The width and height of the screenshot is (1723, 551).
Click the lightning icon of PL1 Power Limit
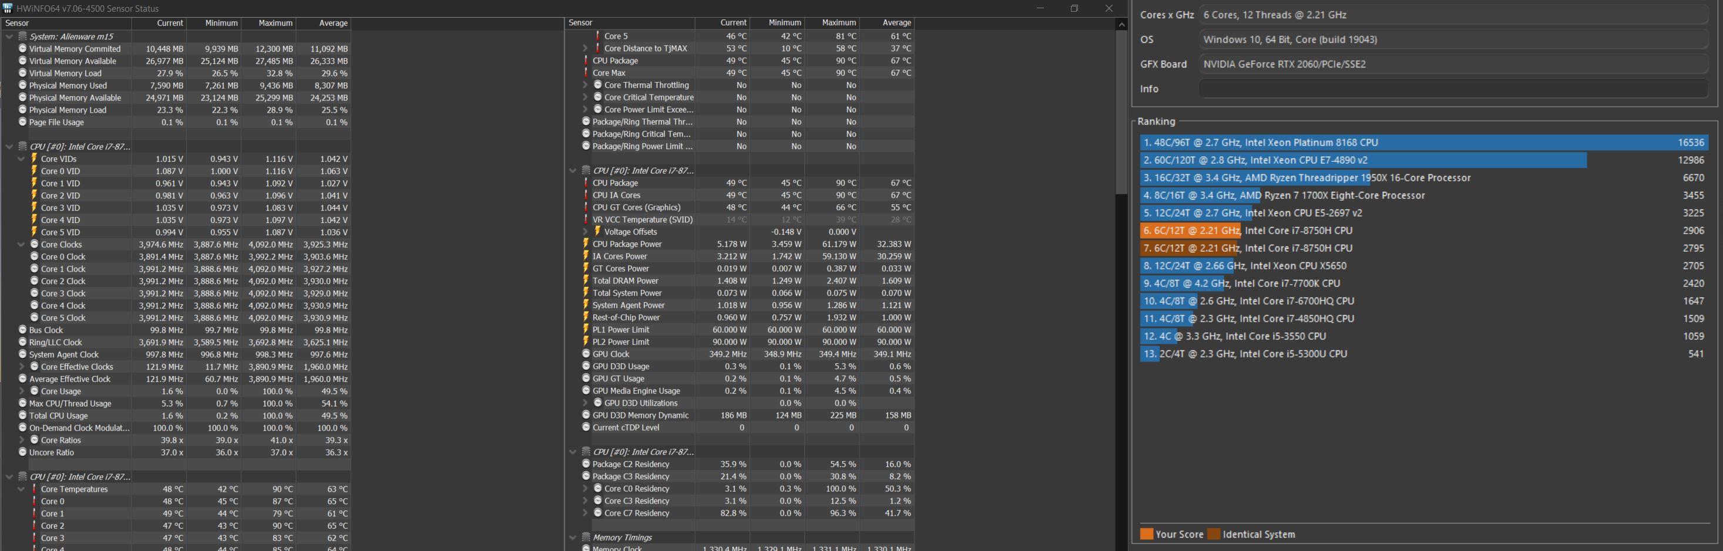[x=586, y=329]
